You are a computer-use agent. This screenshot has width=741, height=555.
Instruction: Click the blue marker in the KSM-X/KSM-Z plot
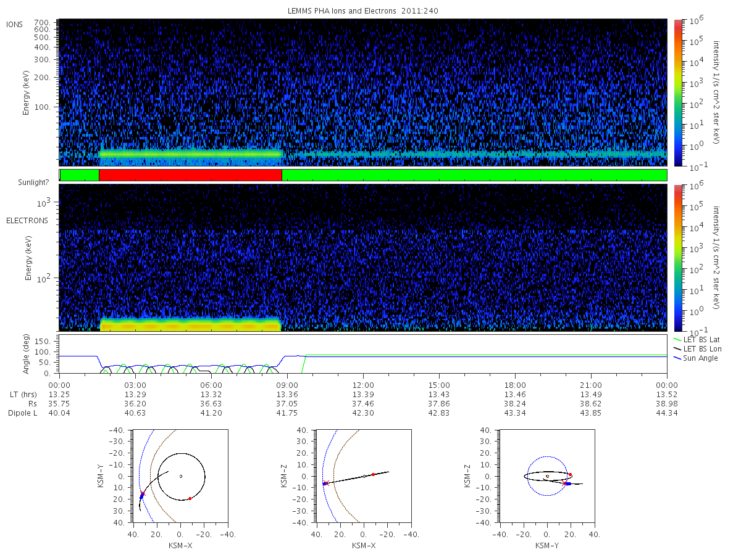coord(325,483)
